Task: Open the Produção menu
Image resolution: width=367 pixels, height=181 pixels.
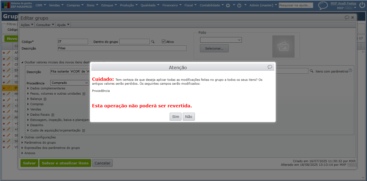Action: (x=129, y=5)
